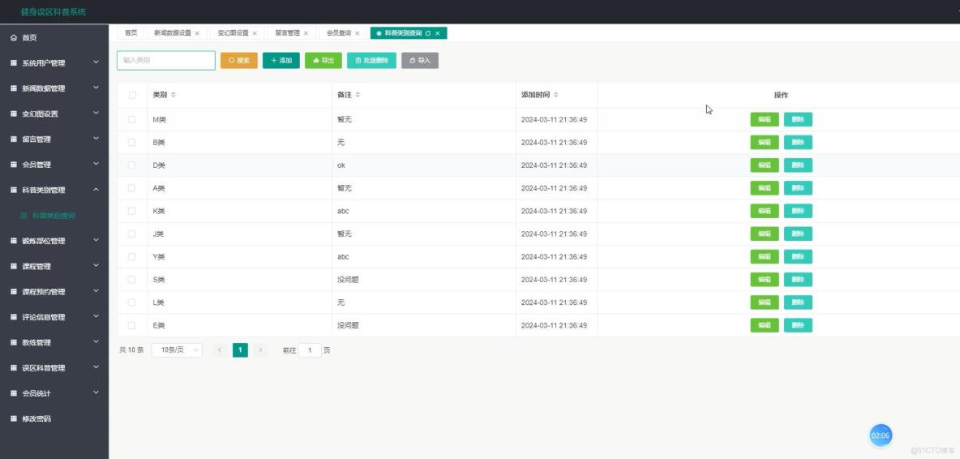
Task: Check the box for the M类 row
Action: pyautogui.click(x=131, y=119)
